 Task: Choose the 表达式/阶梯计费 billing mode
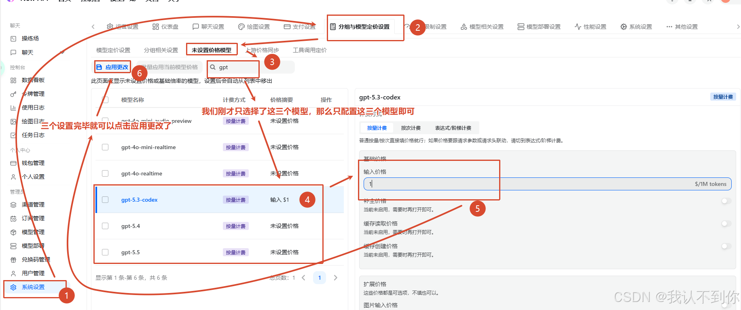(453, 128)
